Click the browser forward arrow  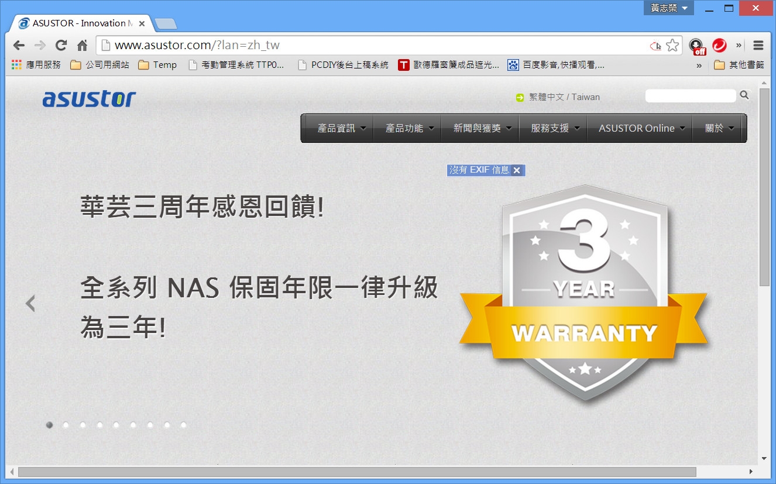(x=40, y=46)
